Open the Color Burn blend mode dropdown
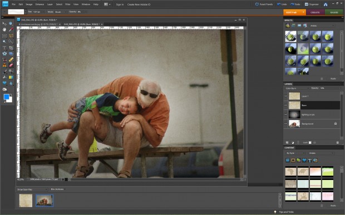 [x=297, y=88]
